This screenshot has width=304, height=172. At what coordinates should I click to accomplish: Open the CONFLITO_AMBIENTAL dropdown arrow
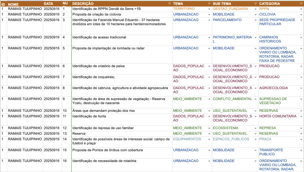tap(255, 99)
